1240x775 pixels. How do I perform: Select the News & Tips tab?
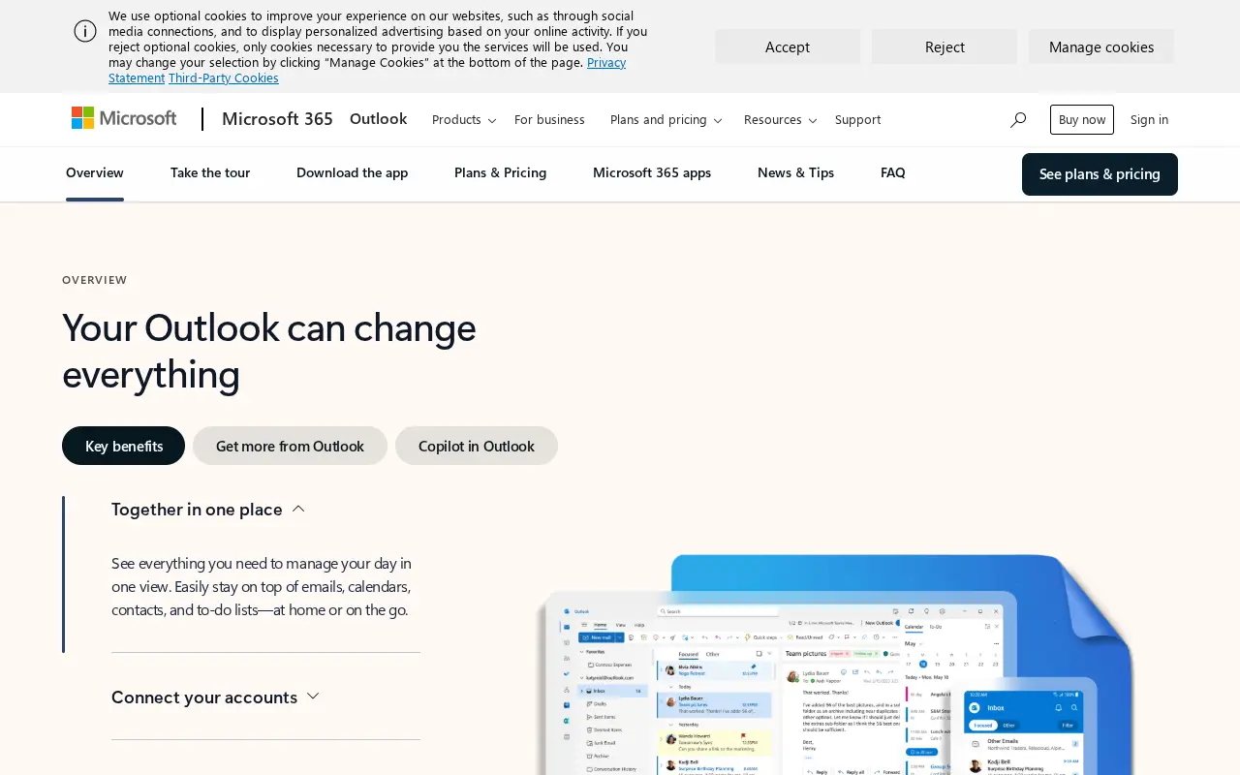point(795,172)
